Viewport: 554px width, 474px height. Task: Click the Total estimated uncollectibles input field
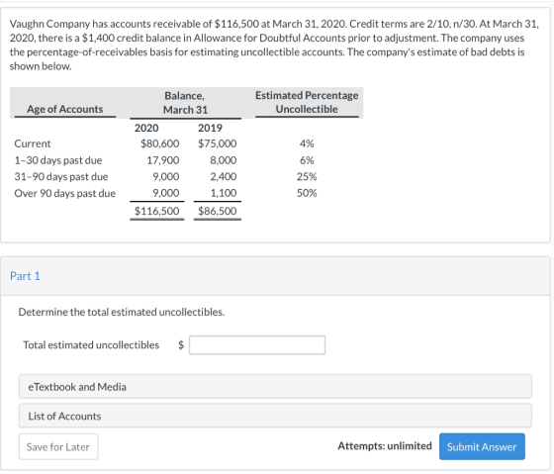pyautogui.click(x=257, y=345)
